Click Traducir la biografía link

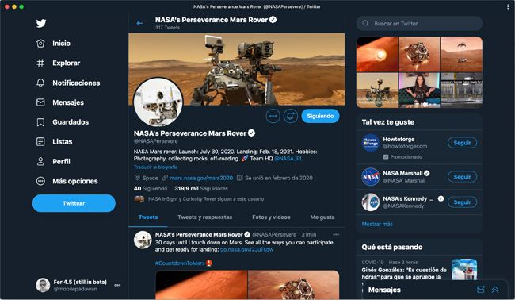155,167
